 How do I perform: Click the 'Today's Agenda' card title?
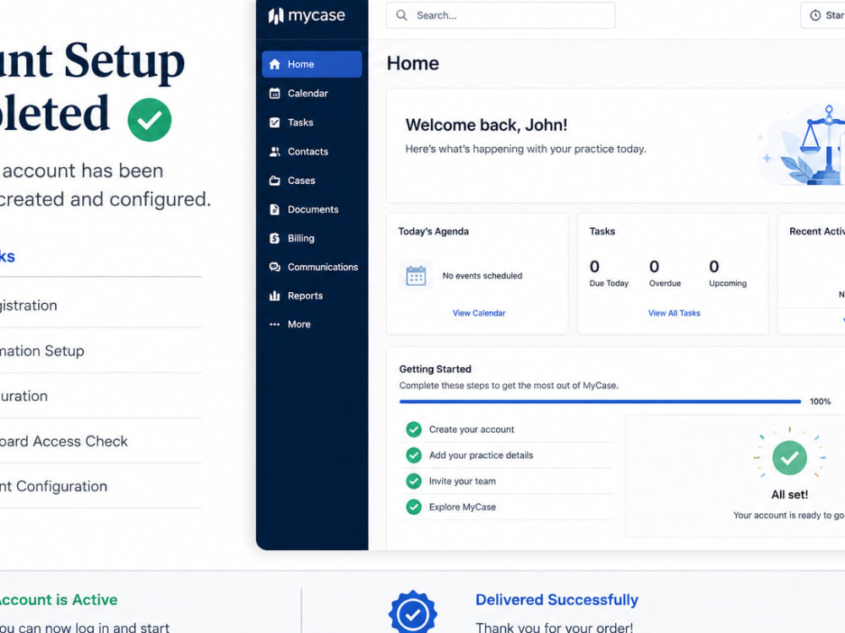pos(433,231)
